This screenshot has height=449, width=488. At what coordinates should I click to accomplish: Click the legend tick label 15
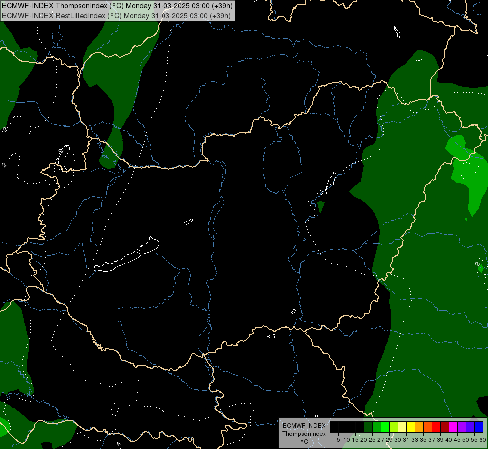[x=355, y=440]
